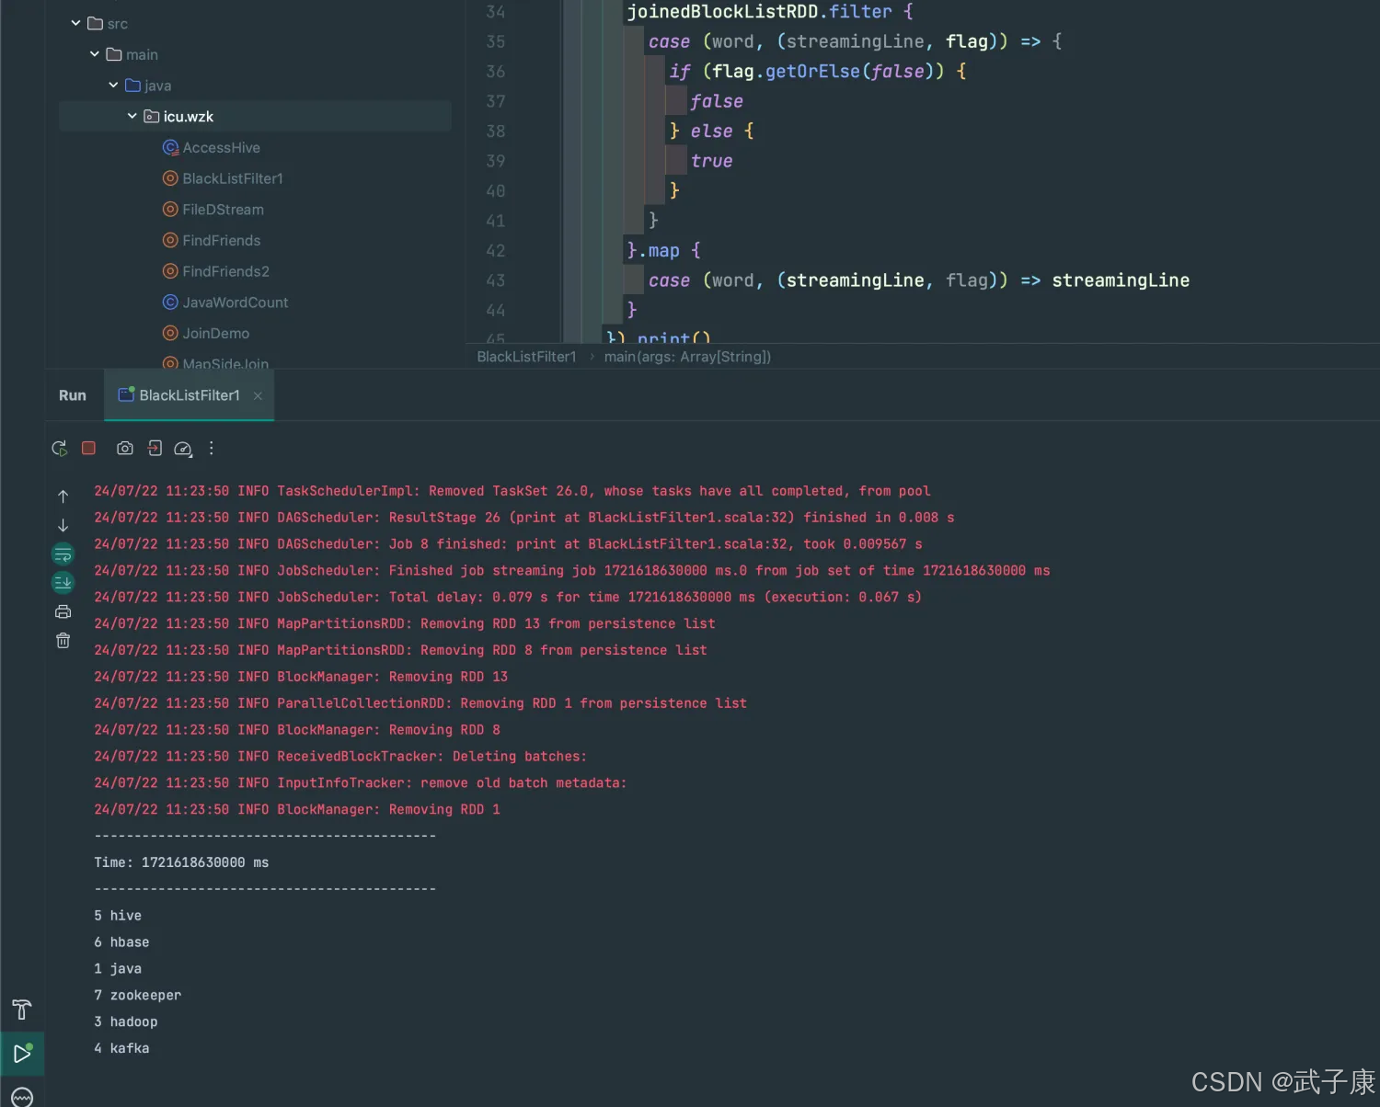1380x1107 pixels.
Task: Collapse the src folder
Action: point(75,23)
